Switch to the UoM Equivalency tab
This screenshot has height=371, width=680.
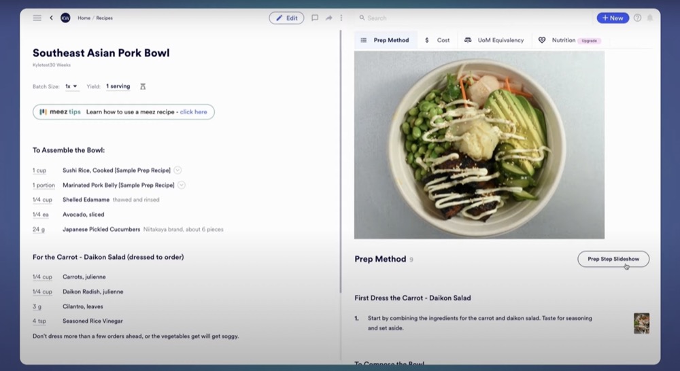pos(494,40)
